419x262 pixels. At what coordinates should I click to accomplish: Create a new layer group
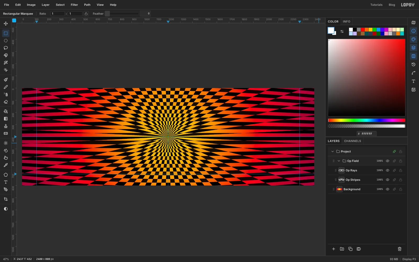(342, 249)
